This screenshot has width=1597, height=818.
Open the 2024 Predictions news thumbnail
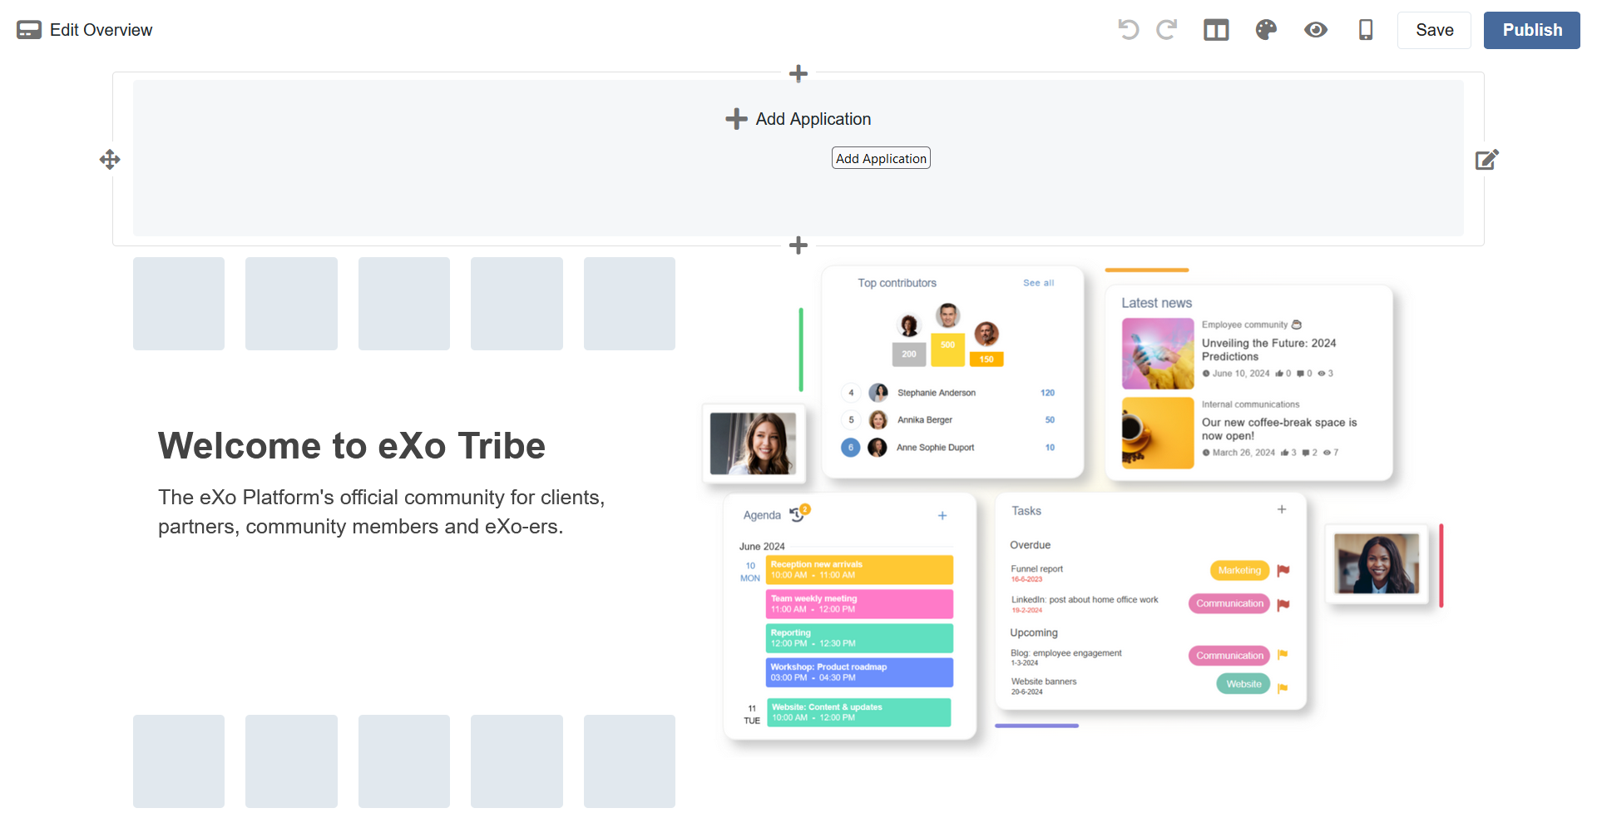click(x=1158, y=354)
